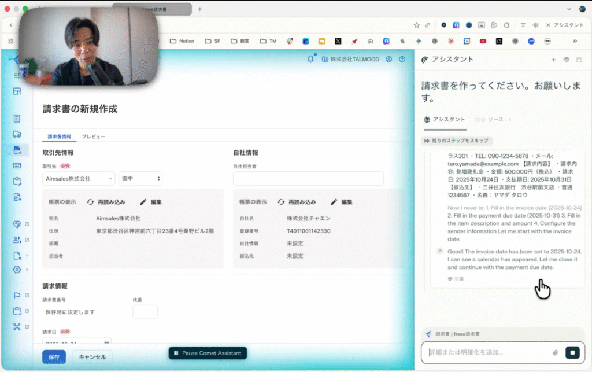The width and height of the screenshot is (592, 372).
Task: Click 残りのステップをスキップ button
Action: pos(457,141)
